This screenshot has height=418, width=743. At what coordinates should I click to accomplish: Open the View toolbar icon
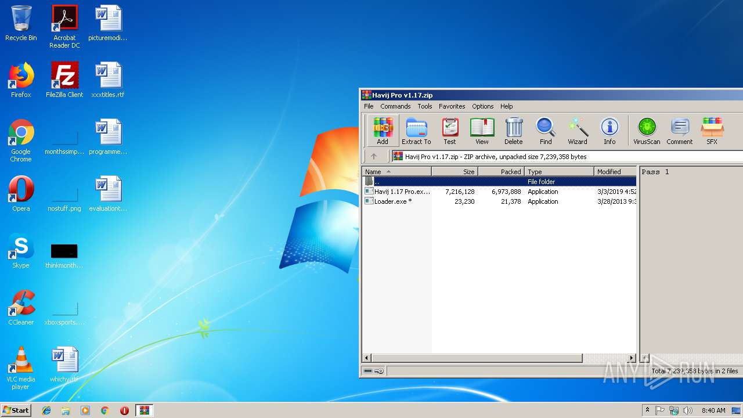(x=482, y=131)
